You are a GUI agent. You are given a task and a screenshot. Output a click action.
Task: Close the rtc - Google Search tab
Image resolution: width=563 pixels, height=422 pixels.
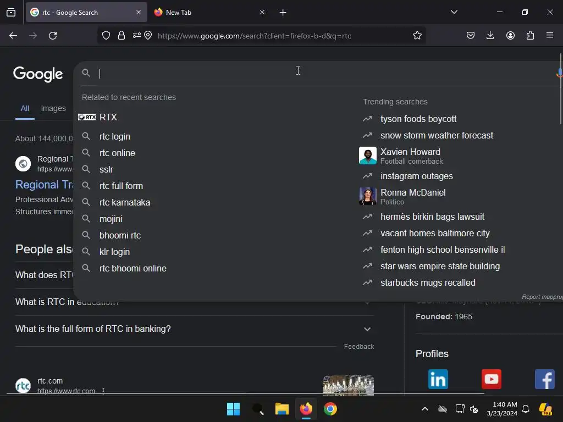tap(139, 12)
